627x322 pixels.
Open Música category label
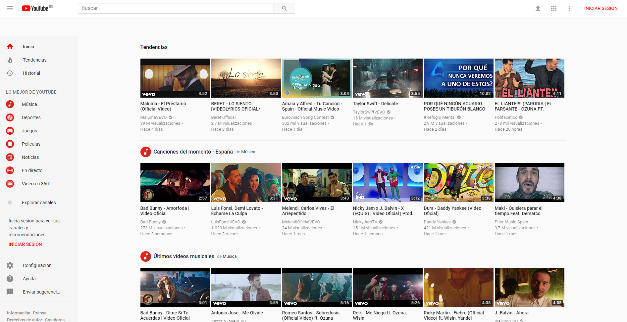click(29, 104)
